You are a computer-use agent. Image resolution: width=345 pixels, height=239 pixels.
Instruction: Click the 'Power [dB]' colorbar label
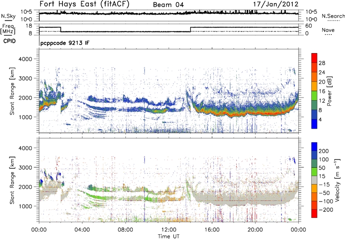[329, 91]
